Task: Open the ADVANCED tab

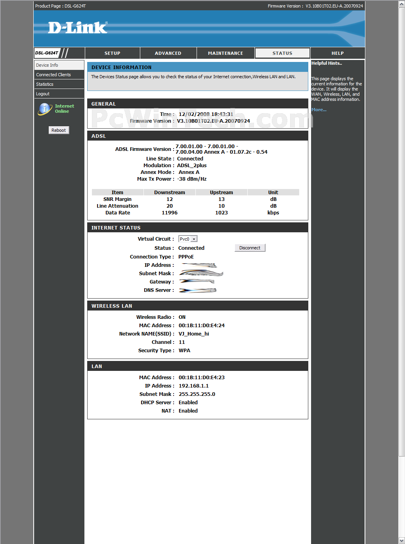Action: pyautogui.click(x=168, y=53)
